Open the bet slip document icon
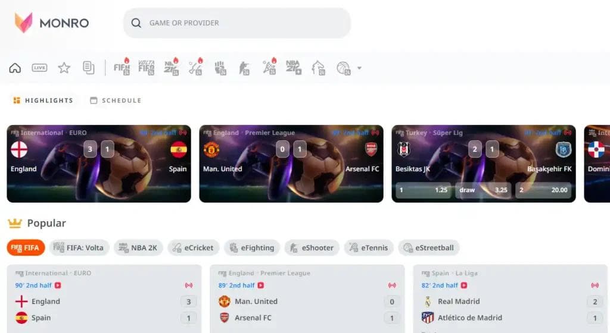610x333 pixels. [x=89, y=68]
